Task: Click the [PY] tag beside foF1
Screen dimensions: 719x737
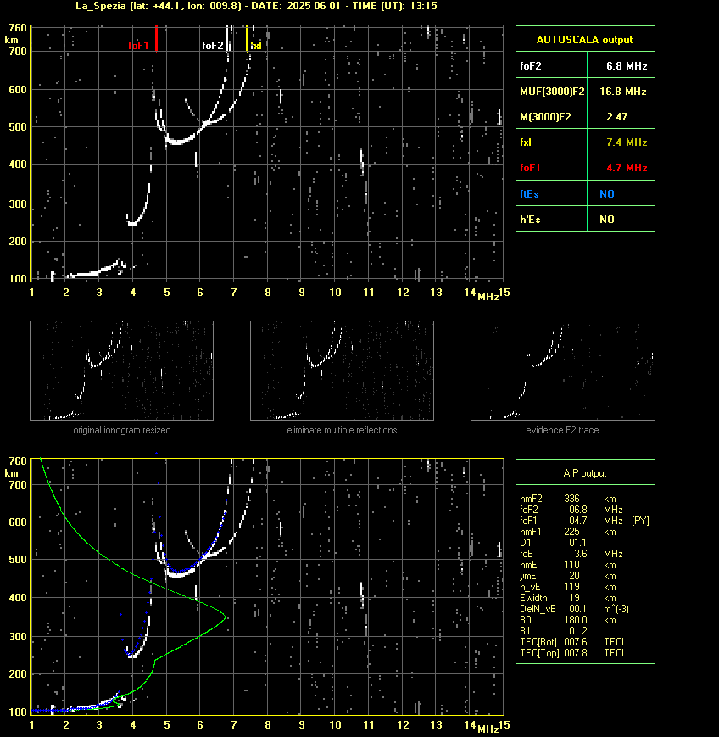Action: (x=640, y=521)
